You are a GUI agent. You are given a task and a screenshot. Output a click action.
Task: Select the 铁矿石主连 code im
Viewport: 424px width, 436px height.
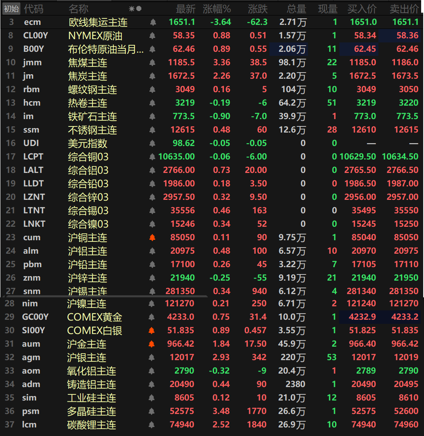coord(28,117)
